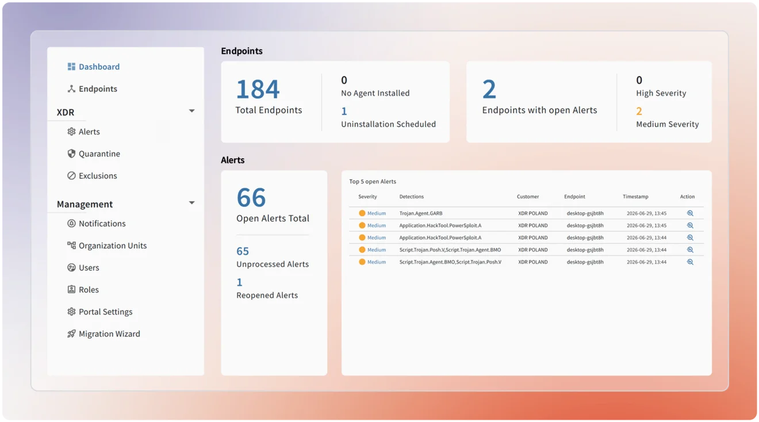Screen dimensions: 759x422
Task: Click the Timestamp column header
Action: point(635,197)
